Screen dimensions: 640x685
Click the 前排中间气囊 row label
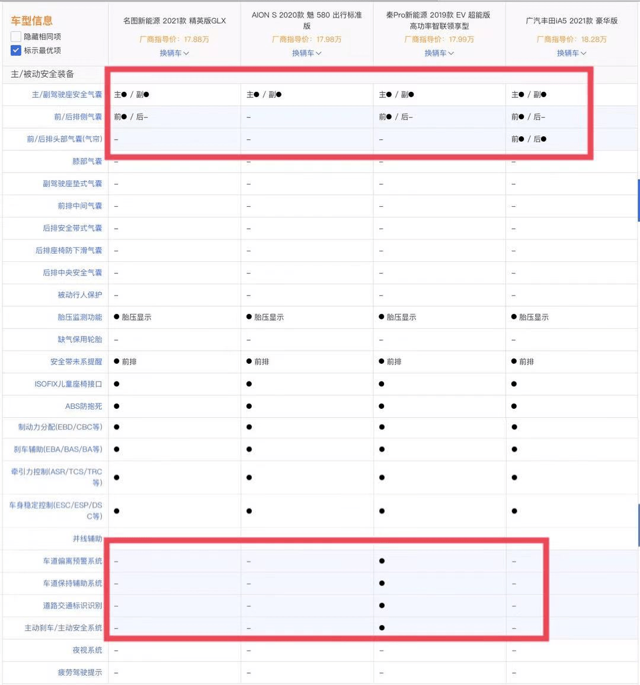80,206
